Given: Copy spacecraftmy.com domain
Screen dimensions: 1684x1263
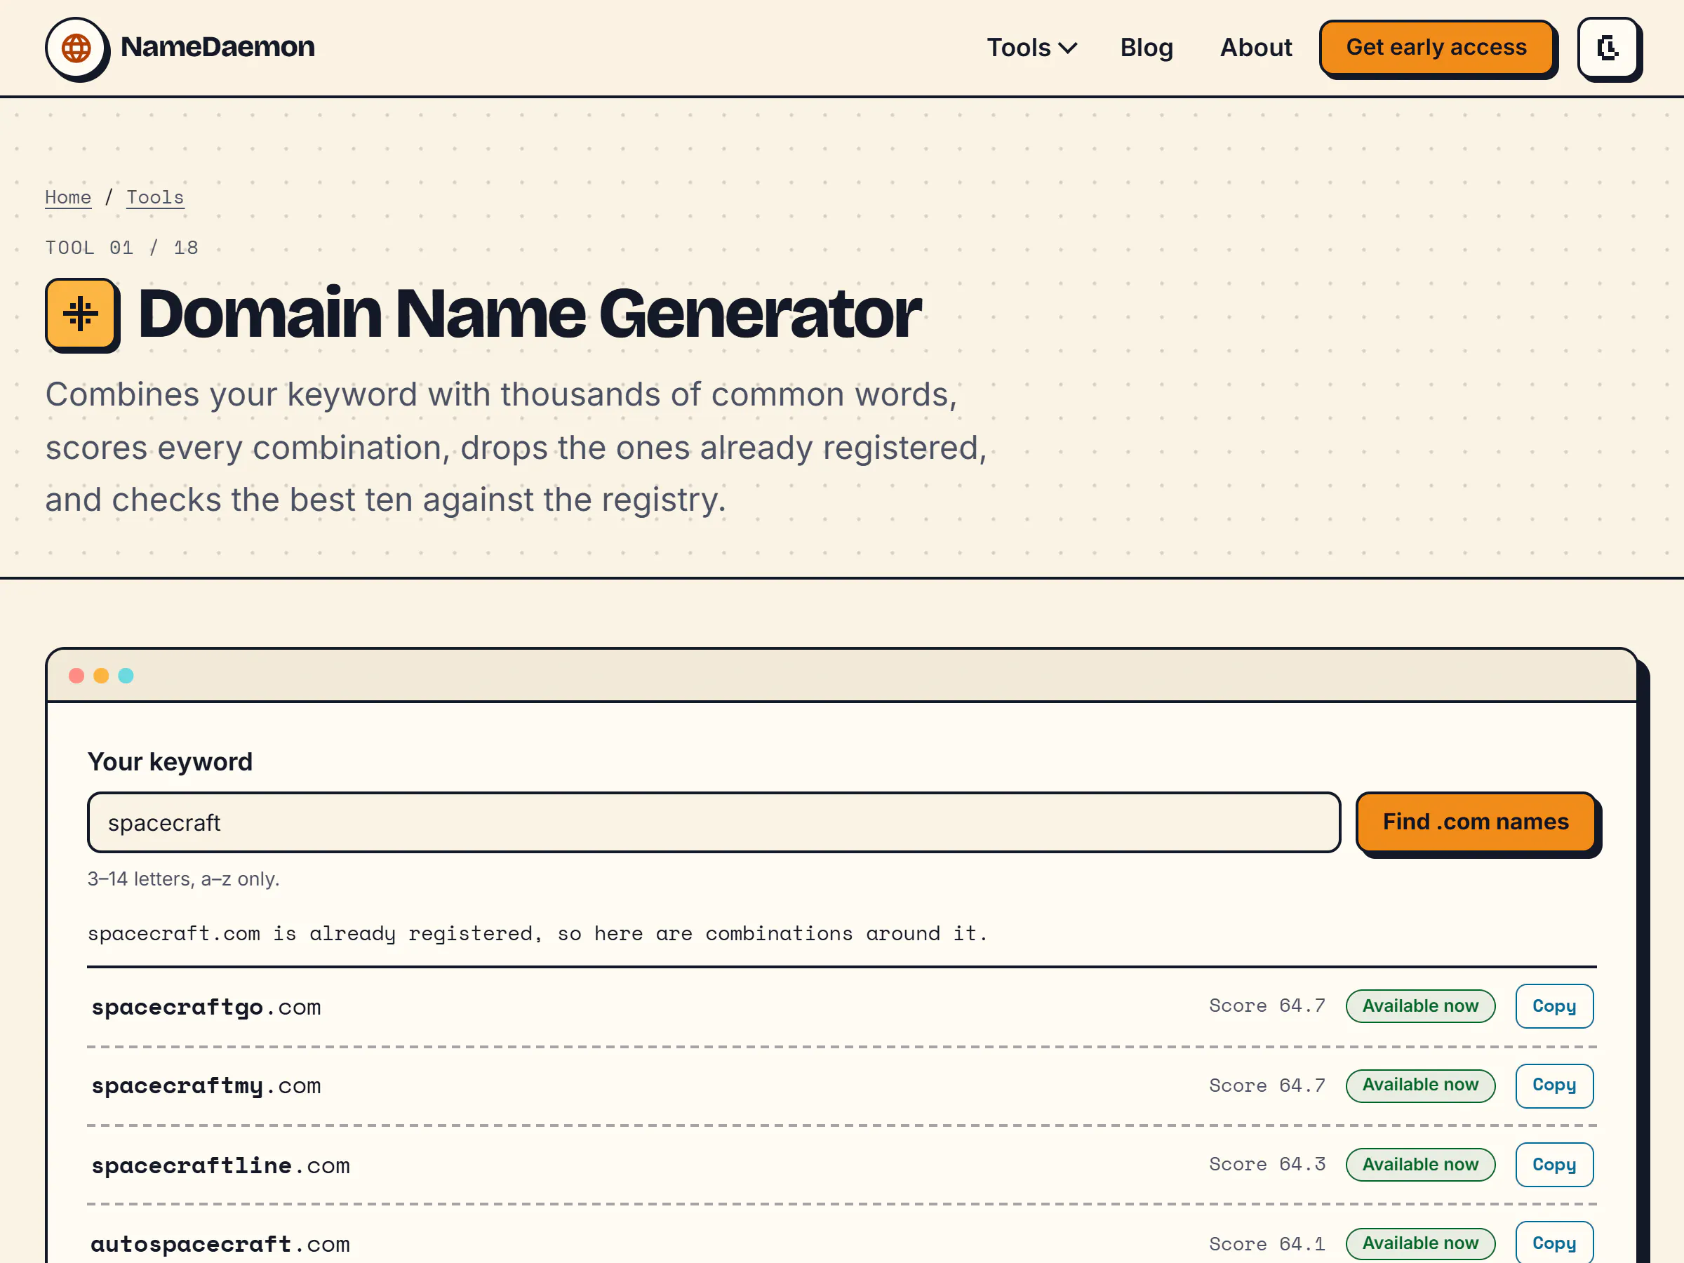Looking at the screenshot, I should tap(1553, 1085).
